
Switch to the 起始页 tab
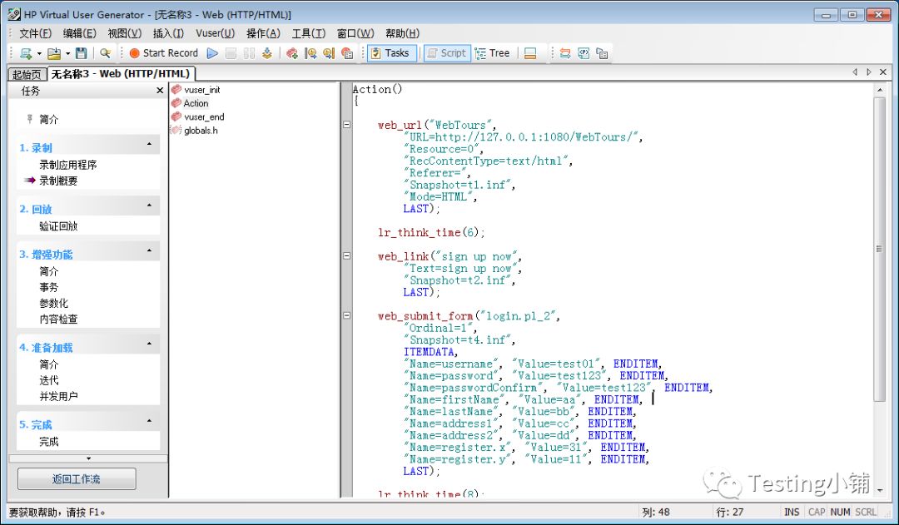tap(27, 75)
